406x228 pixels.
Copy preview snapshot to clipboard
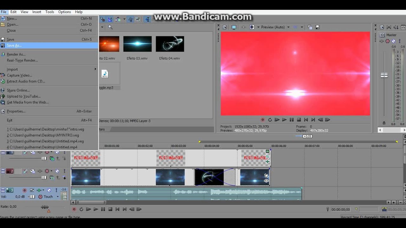pos(310,27)
